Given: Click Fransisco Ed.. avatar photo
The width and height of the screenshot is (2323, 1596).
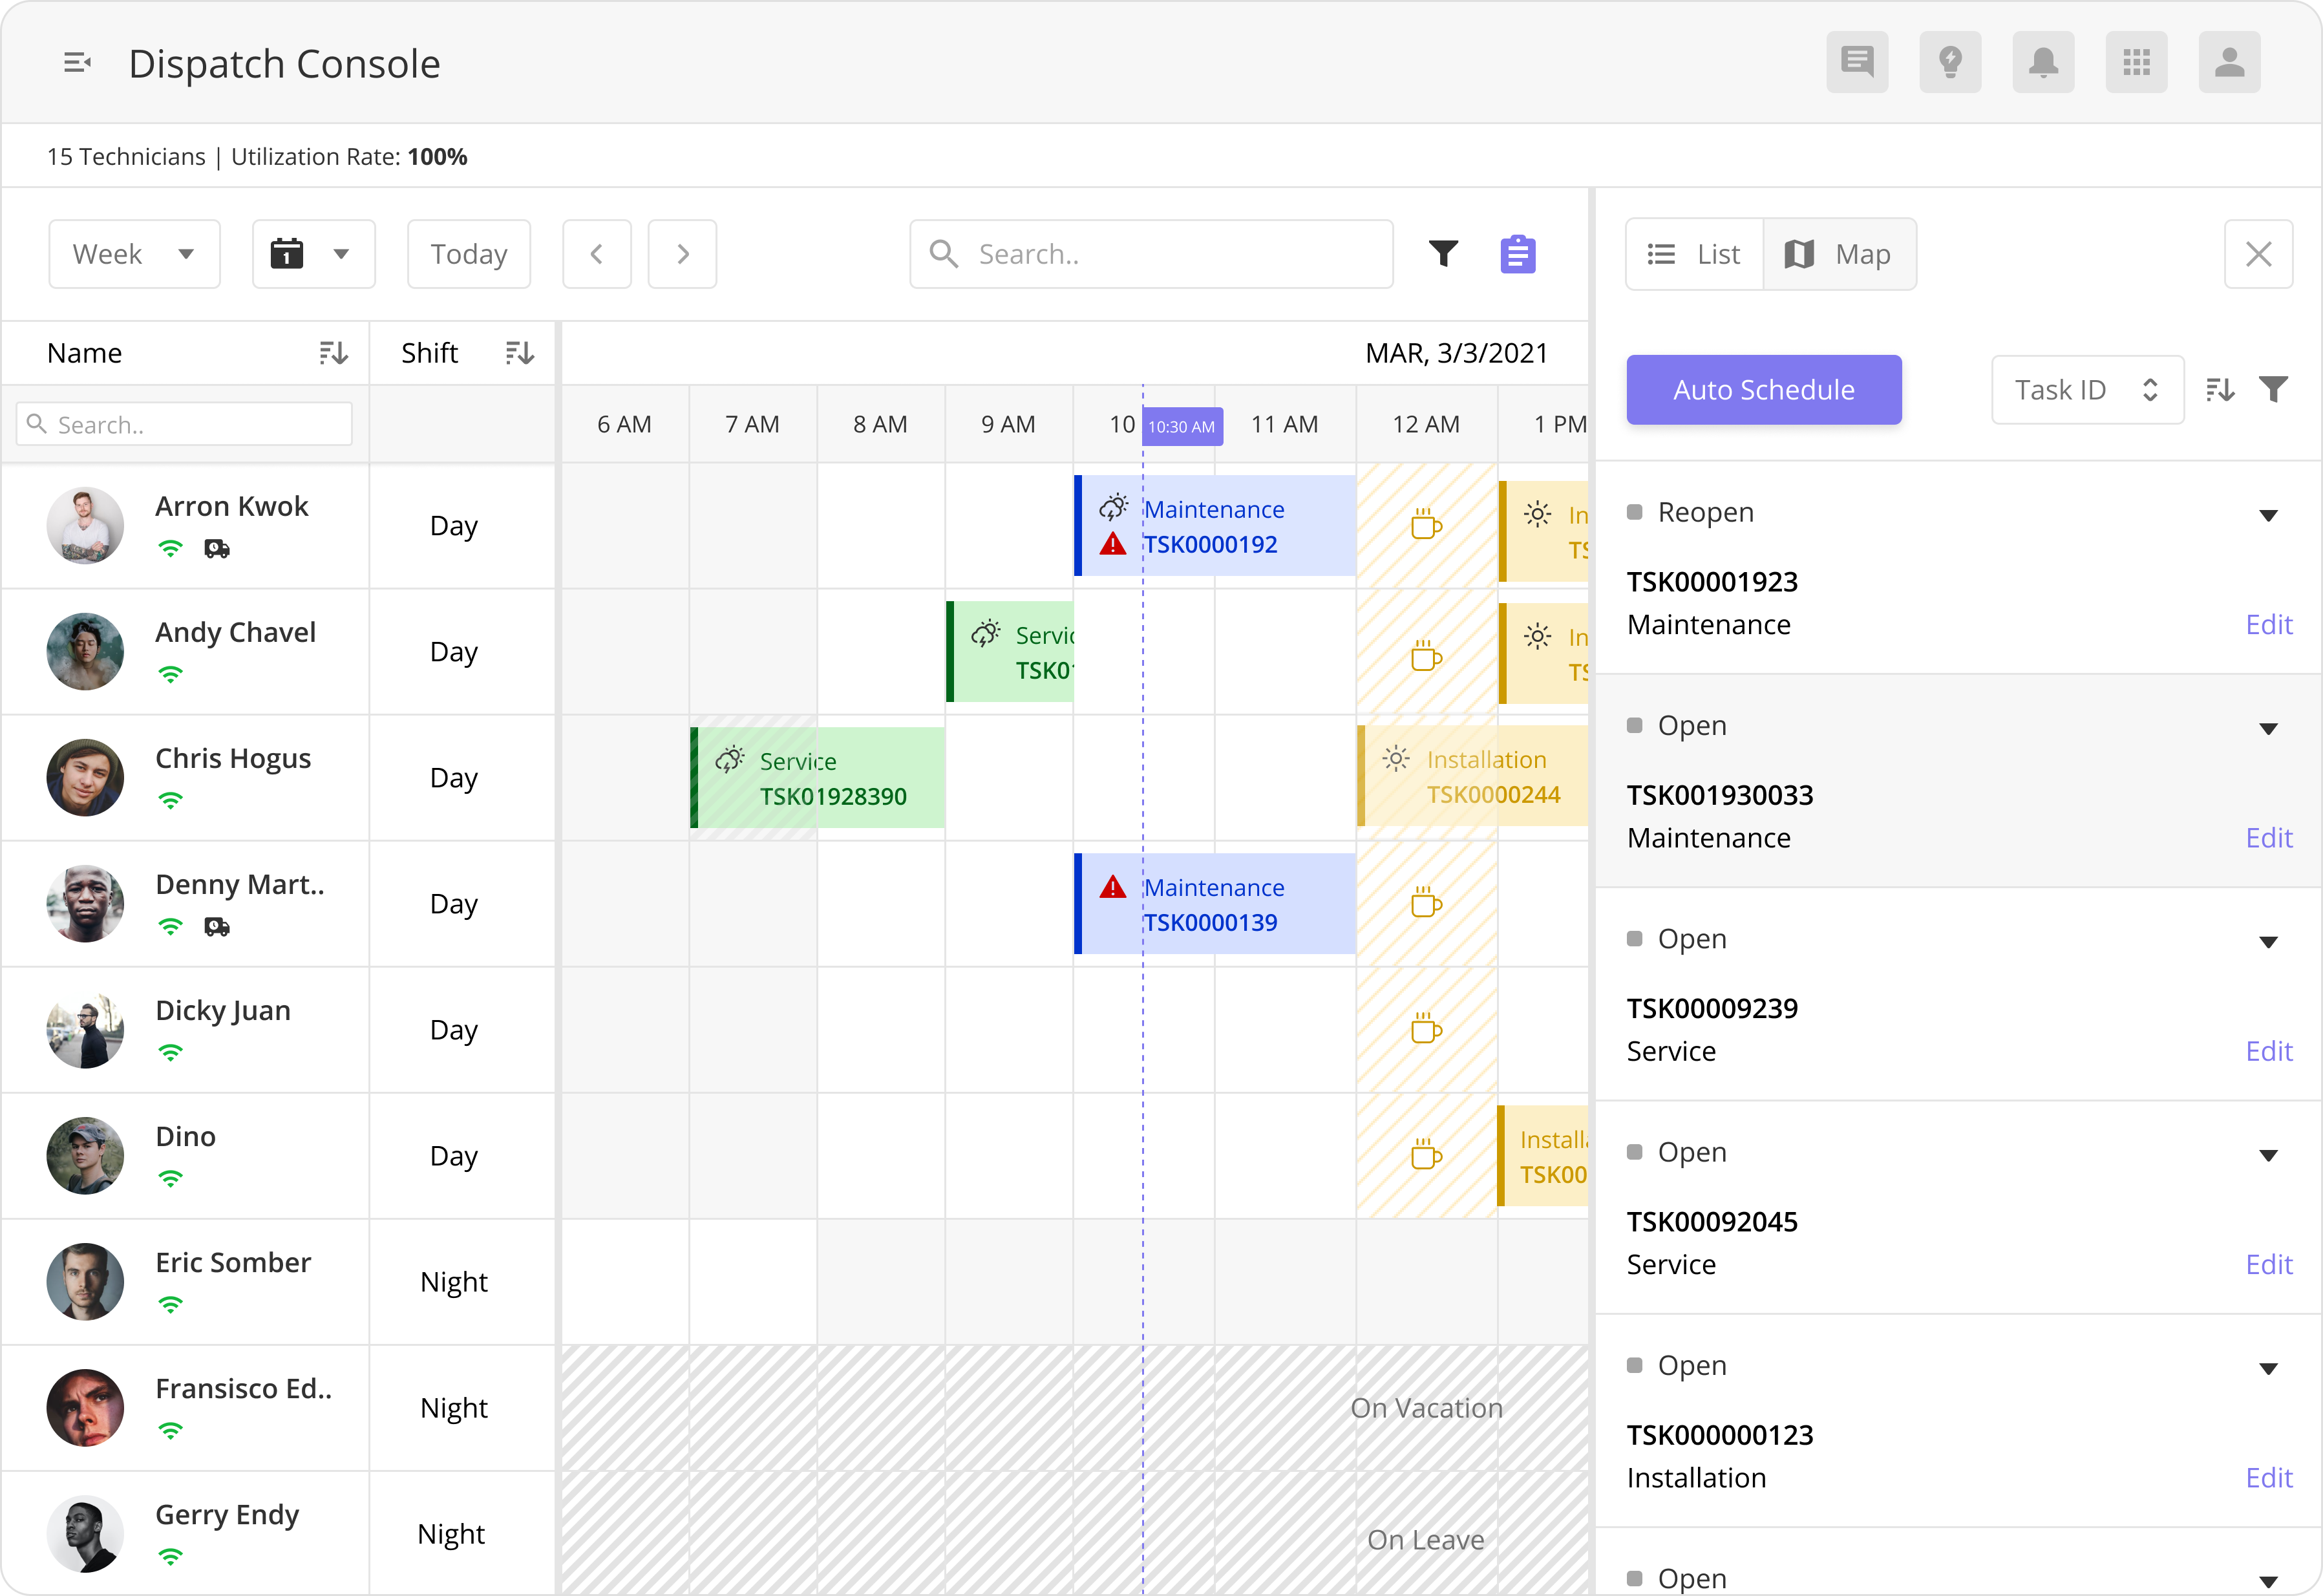Looking at the screenshot, I should [x=85, y=1407].
